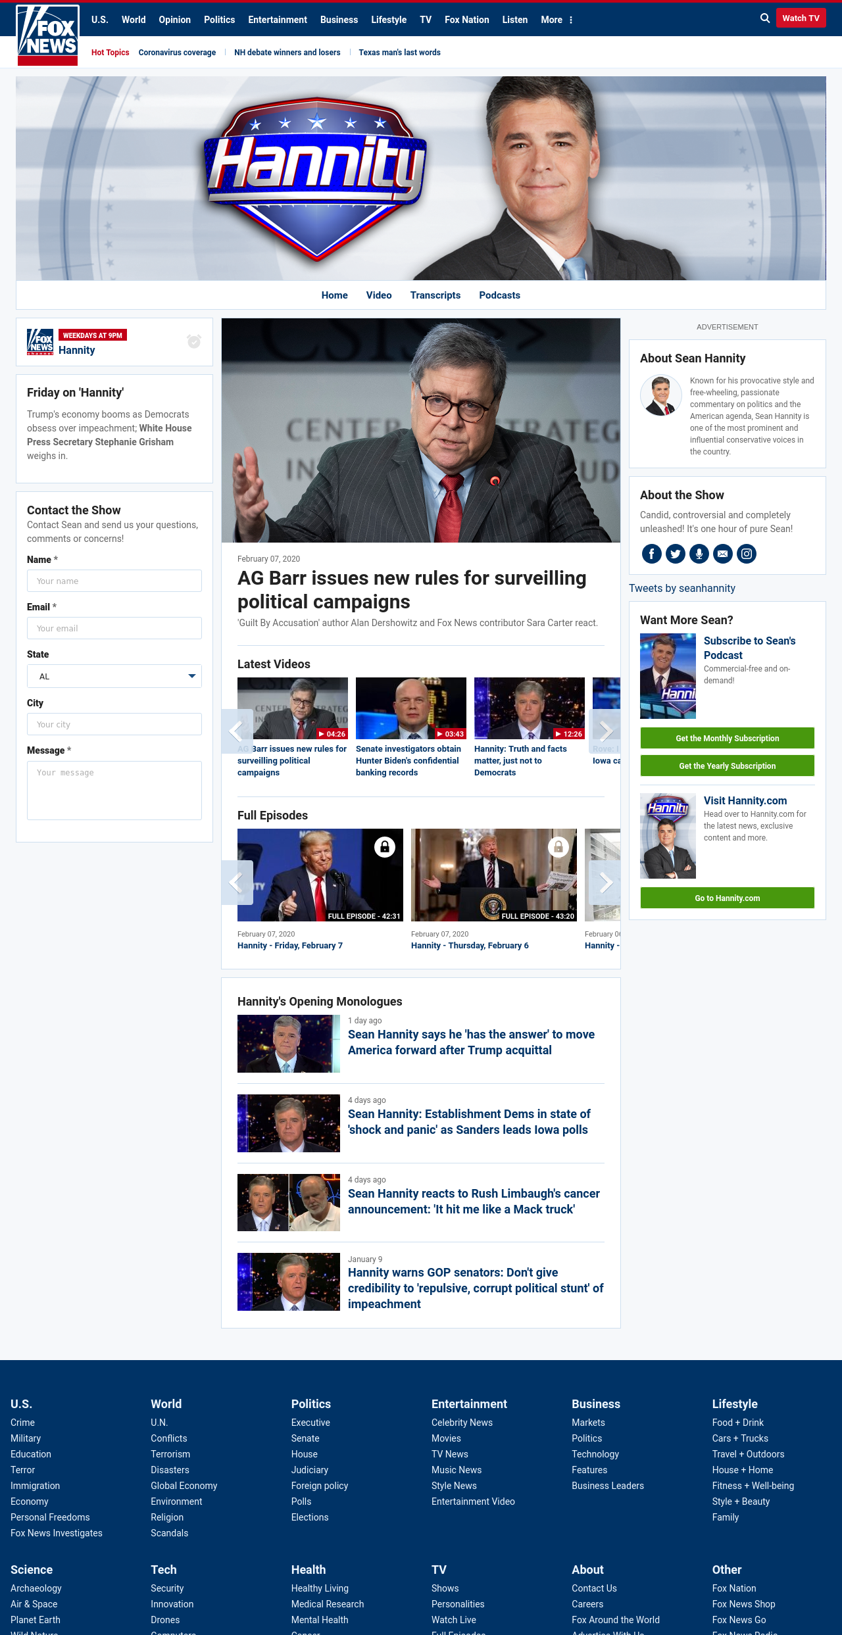The height and width of the screenshot is (1635, 842).
Task: Open the Hunter Biden banking records video thumbnail
Action: click(411, 708)
